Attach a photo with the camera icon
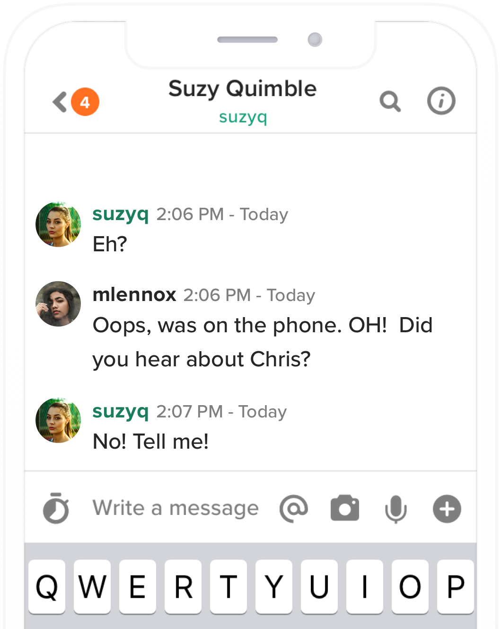This screenshot has width=501, height=629. click(345, 508)
